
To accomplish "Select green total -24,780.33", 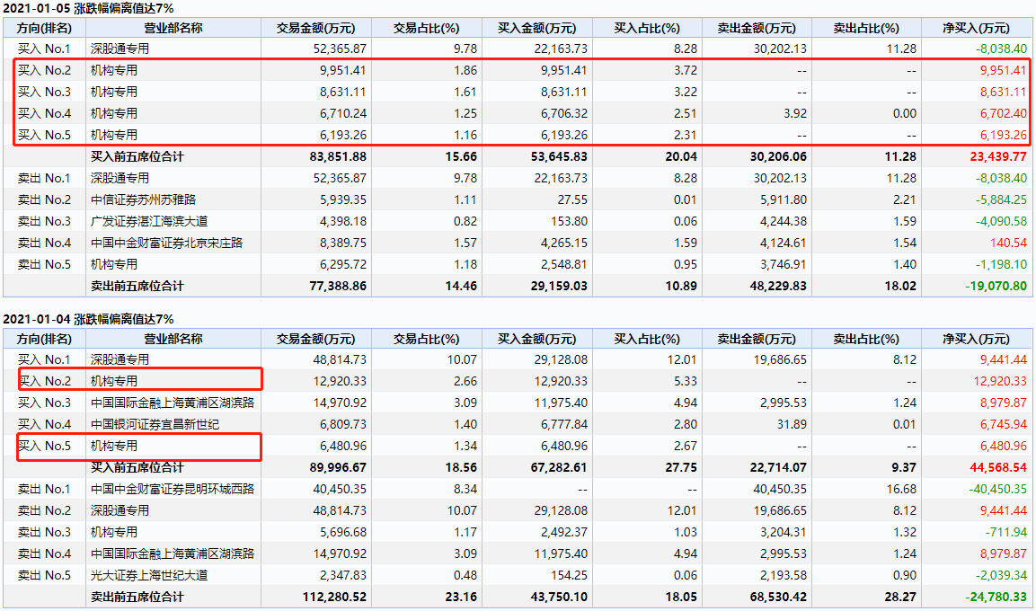I will (x=996, y=598).
